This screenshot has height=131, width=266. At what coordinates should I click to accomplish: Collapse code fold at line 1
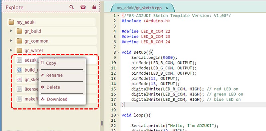(x=118, y=16)
